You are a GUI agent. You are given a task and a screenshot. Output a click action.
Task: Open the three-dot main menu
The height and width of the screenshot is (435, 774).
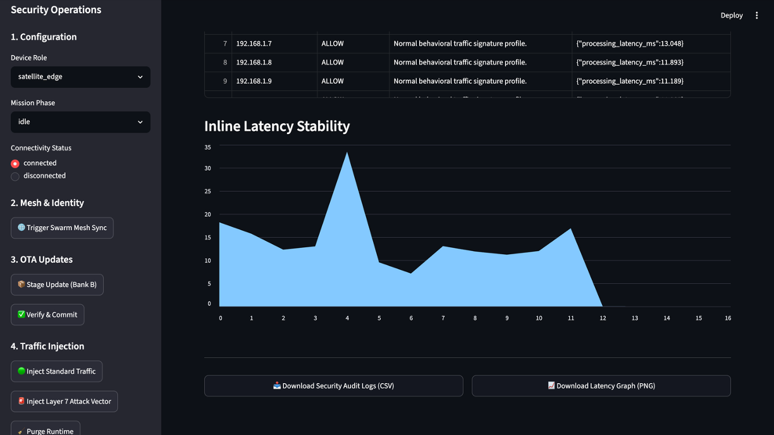pyautogui.click(x=756, y=15)
